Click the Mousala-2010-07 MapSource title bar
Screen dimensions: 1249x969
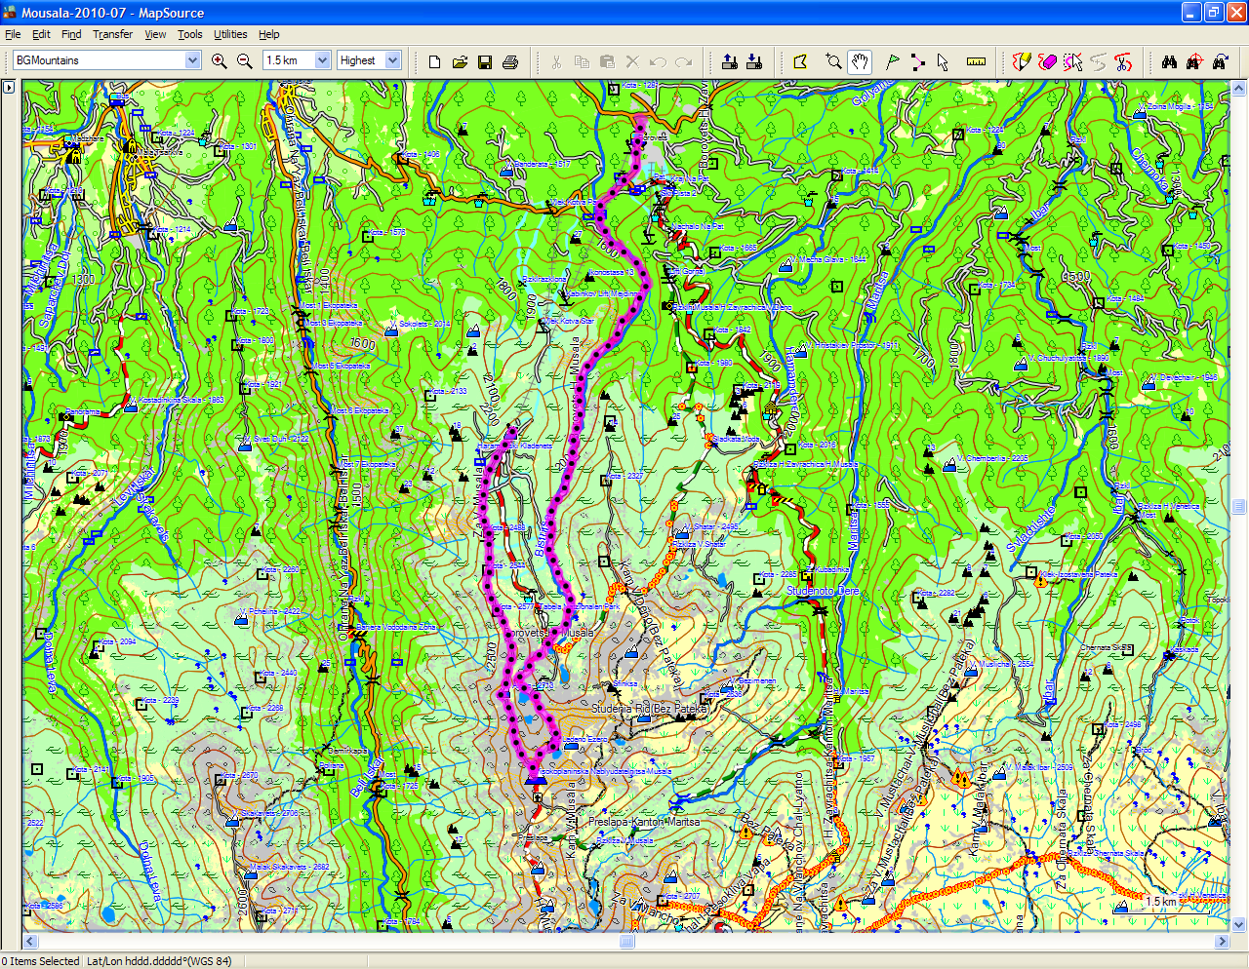(x=624, y=13)
